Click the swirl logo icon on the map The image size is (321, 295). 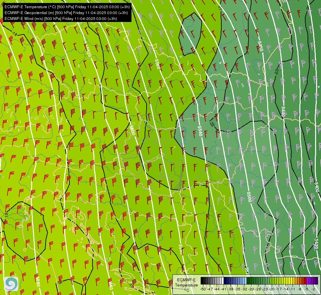(11, 284)
